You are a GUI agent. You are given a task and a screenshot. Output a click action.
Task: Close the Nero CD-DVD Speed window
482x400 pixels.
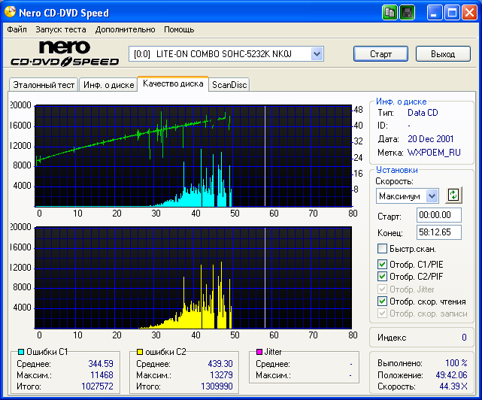(469, 13)
